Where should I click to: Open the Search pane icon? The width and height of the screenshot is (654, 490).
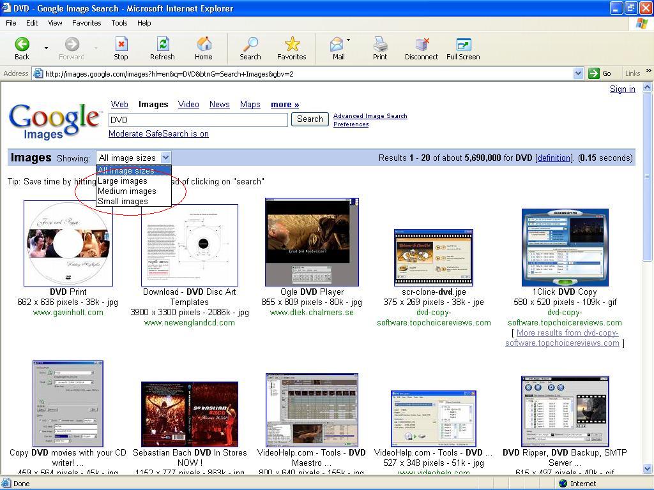(250, 44)
